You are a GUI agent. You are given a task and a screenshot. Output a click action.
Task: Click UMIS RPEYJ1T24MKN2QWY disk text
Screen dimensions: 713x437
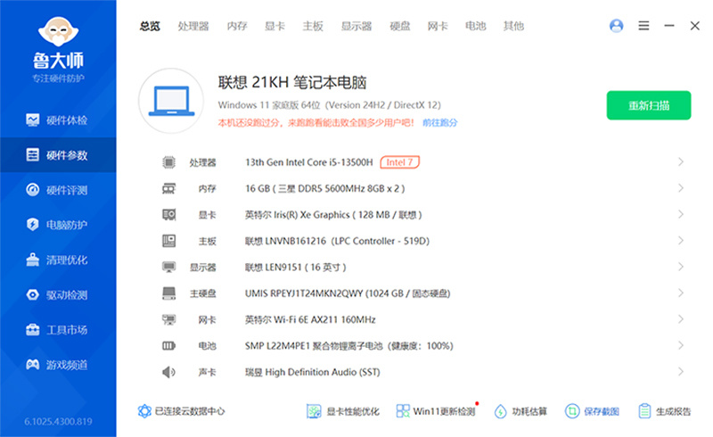(x=348, y=293)
